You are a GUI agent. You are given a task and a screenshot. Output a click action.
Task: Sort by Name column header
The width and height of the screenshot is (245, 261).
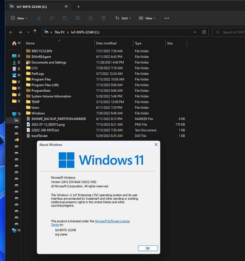click(x=30, y=43)
